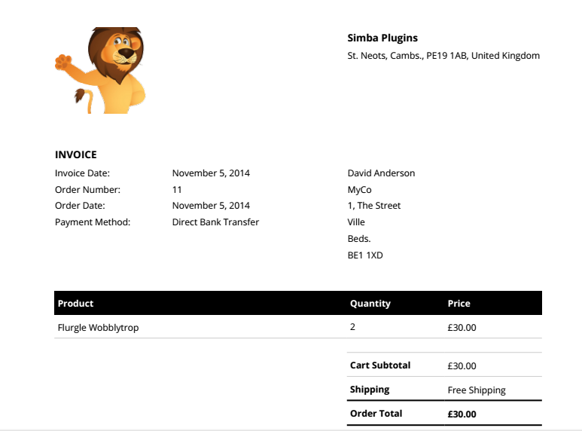This screenshot has height=431, width=582.
Task: Click the INVOICE heading
Action: click(x=76, y=154)
